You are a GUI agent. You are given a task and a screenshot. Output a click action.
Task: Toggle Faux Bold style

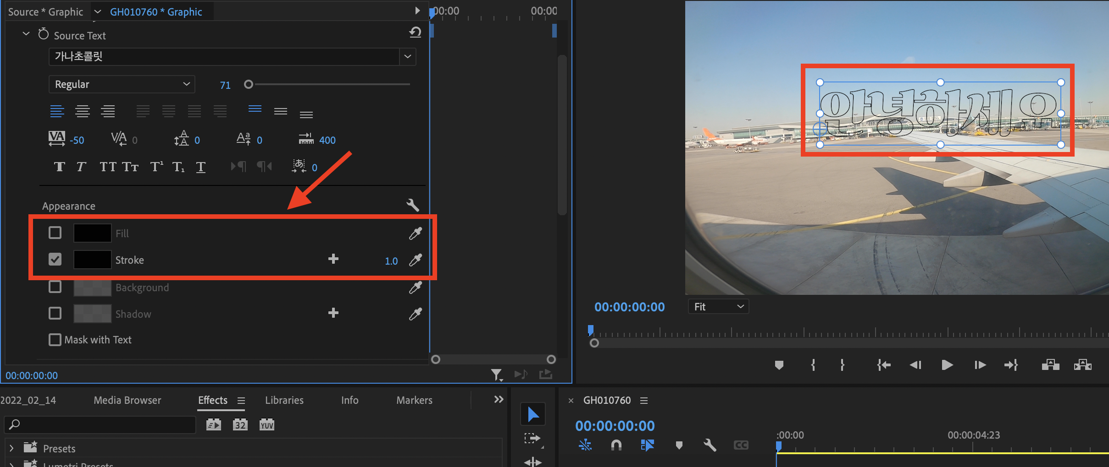[x=59, y=167]
